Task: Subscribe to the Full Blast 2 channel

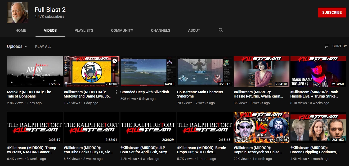Action: 332,12
